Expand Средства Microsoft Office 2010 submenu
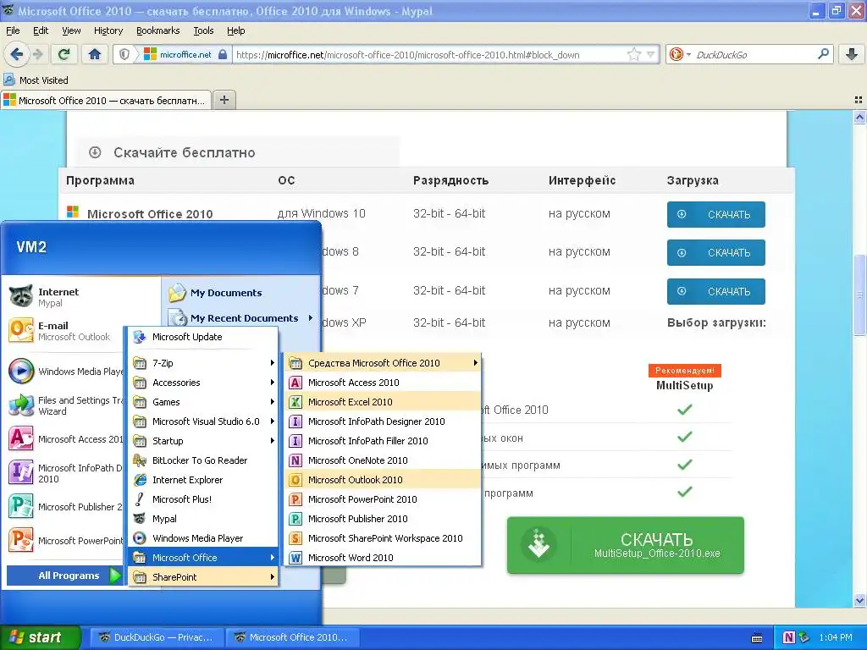This screenshot has width=867, height=650. coord(382,363)
